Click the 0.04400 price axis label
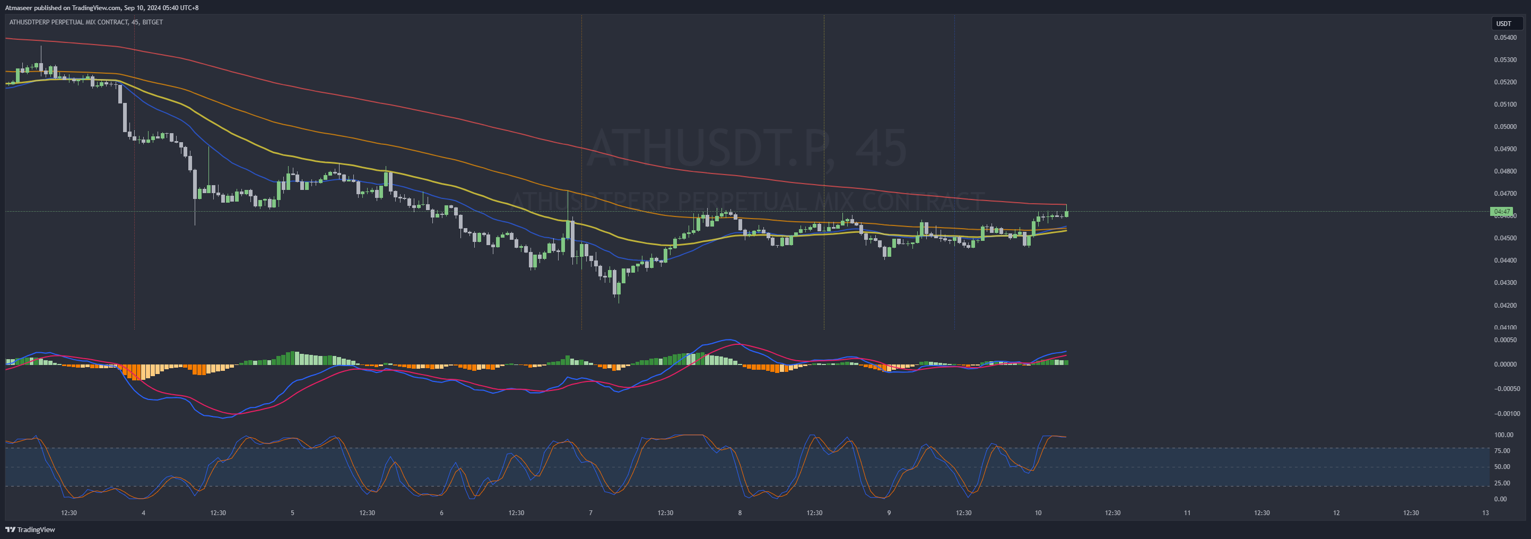Image resolution: width=1531 pixels, height=539 pixels. tap(1505, 260)
